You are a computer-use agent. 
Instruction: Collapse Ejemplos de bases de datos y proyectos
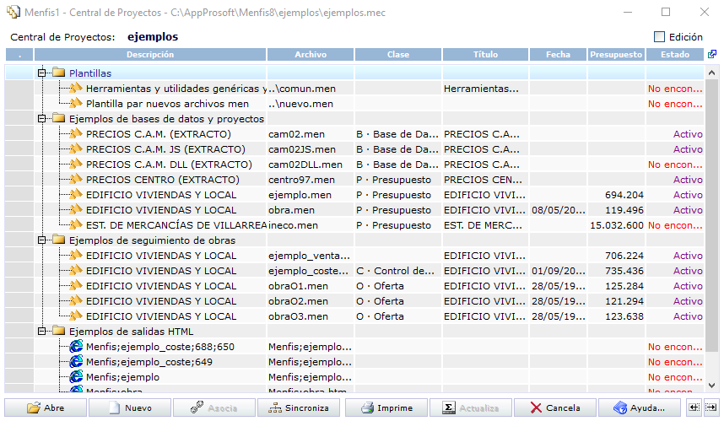coord(42,119)
